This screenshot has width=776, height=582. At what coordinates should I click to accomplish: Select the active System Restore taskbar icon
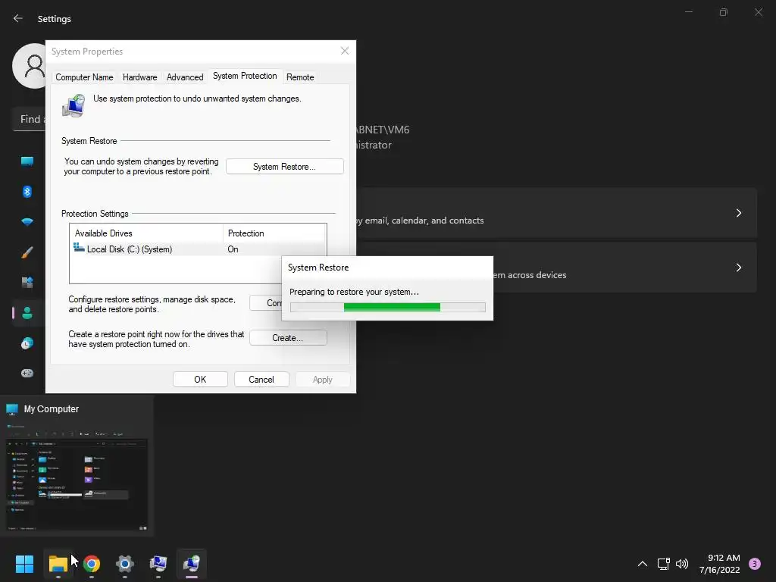[192, 564]
